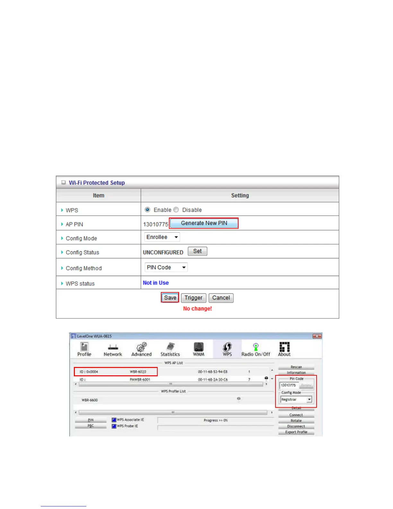Select the WPS Enable radio button
393x509 pixels.
click(147, 210)
